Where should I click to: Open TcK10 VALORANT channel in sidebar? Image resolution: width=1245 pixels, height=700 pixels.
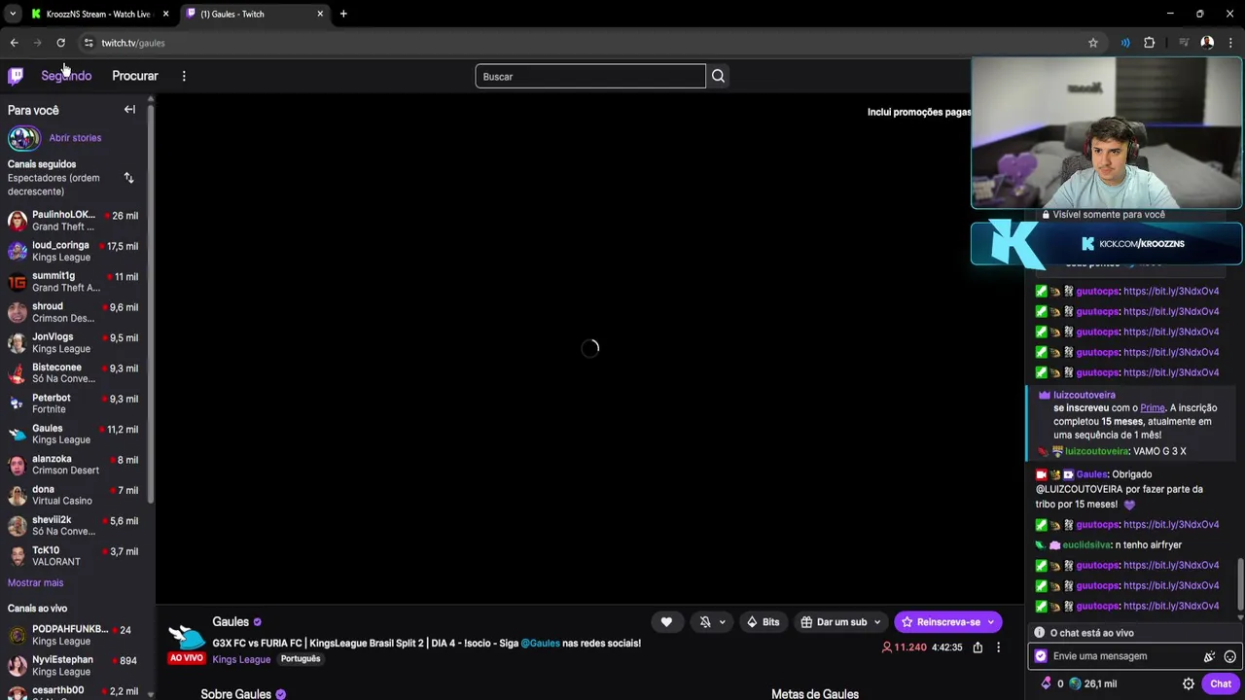(76, 556)
